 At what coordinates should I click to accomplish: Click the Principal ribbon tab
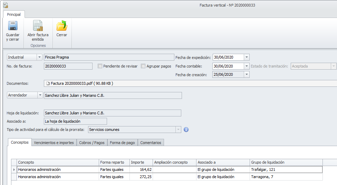pyautogui.click(x=14, y=14)
